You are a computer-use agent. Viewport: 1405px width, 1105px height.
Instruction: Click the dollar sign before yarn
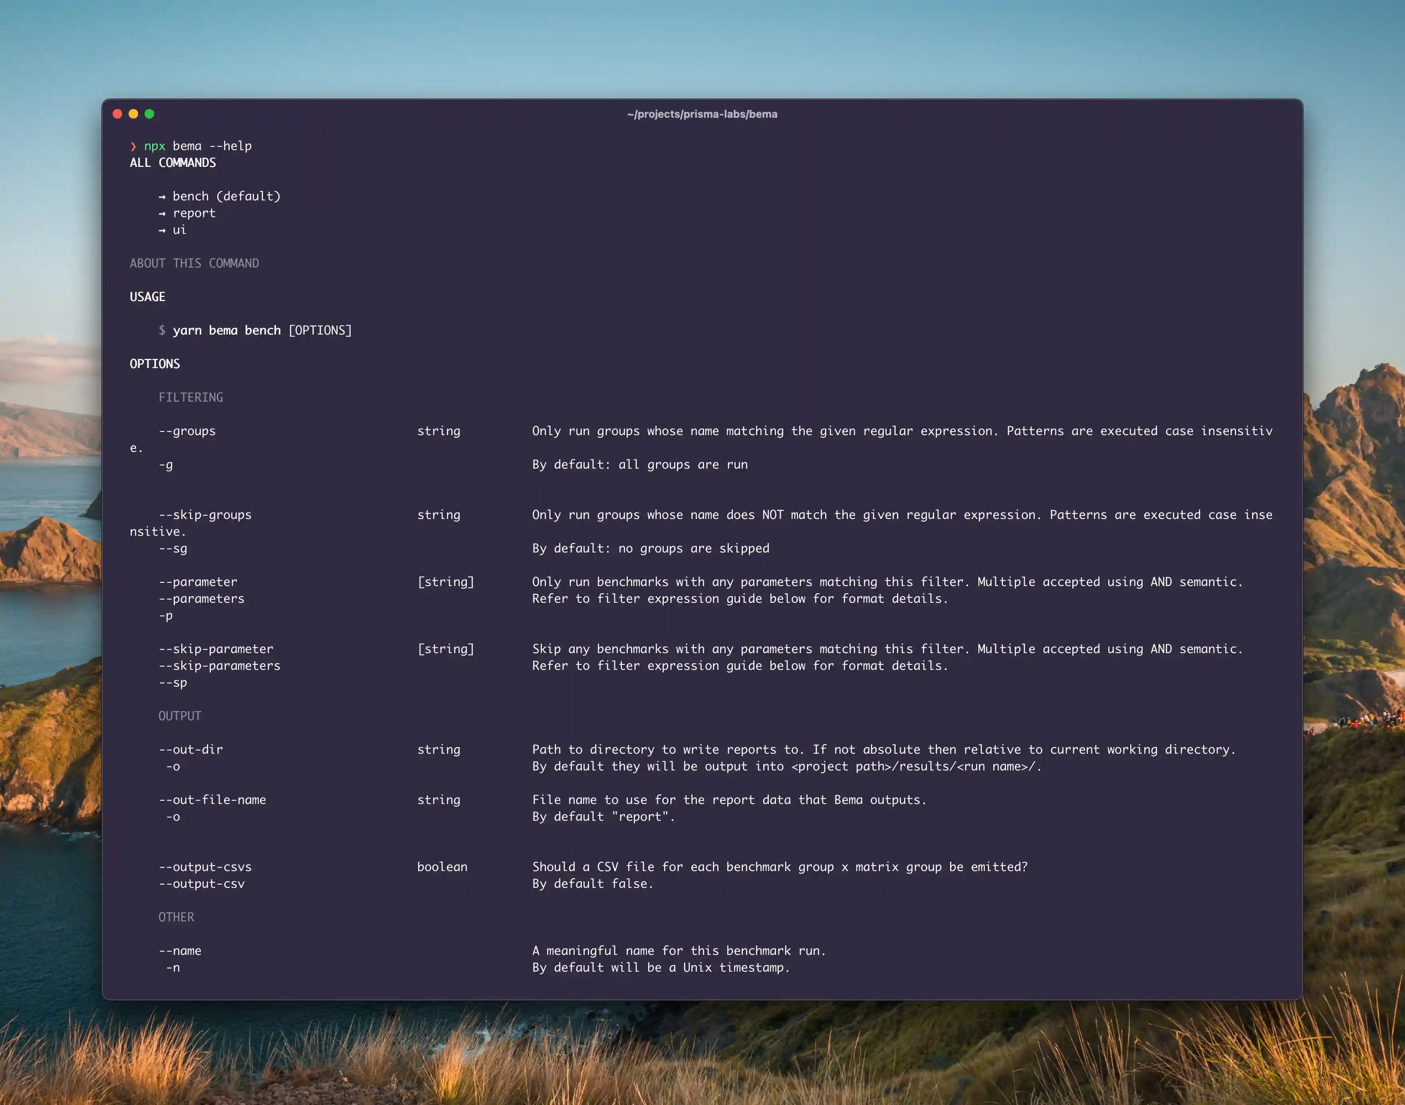(x=162, y=331)
